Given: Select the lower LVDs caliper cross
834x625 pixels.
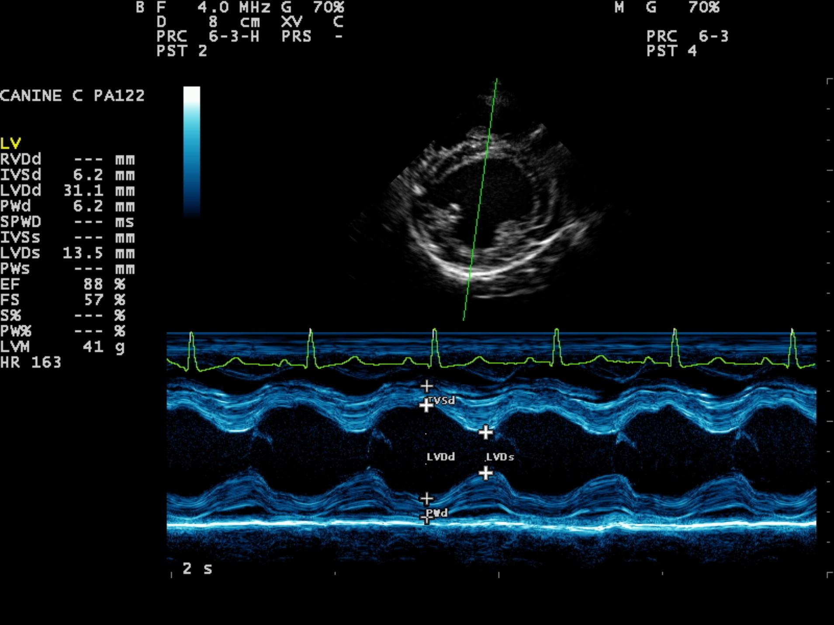Looking at the screenshot, I should click(x=485, y=473).
